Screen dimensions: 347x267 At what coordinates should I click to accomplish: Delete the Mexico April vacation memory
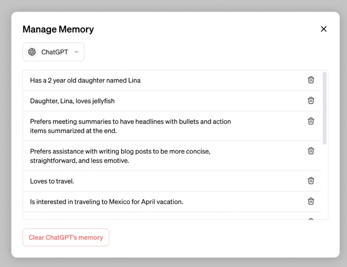[311, 202]
